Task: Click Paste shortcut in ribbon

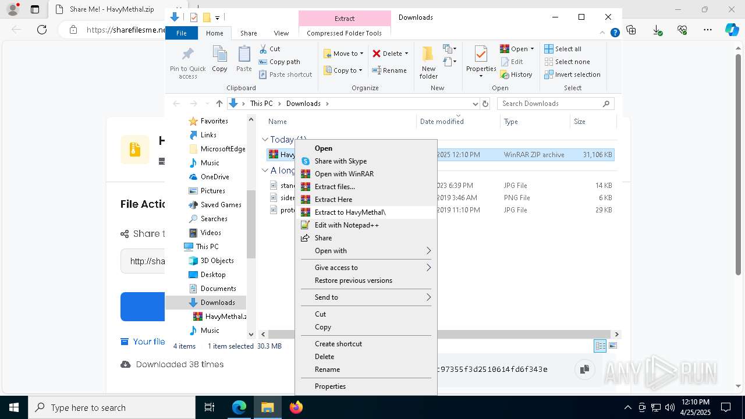Action: 285,74
